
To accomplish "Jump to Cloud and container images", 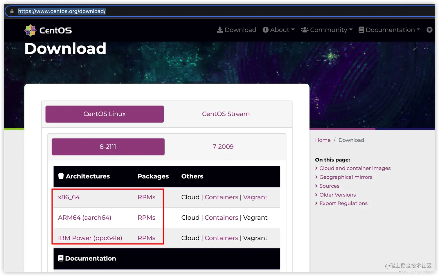I will [355, 168].
